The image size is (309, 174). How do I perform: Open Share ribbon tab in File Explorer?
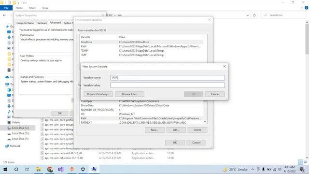coord(32,8)
